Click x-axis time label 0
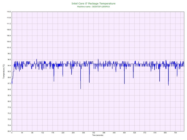The height and width of the screenshot is (140, 187). click(x=12, y=133)
